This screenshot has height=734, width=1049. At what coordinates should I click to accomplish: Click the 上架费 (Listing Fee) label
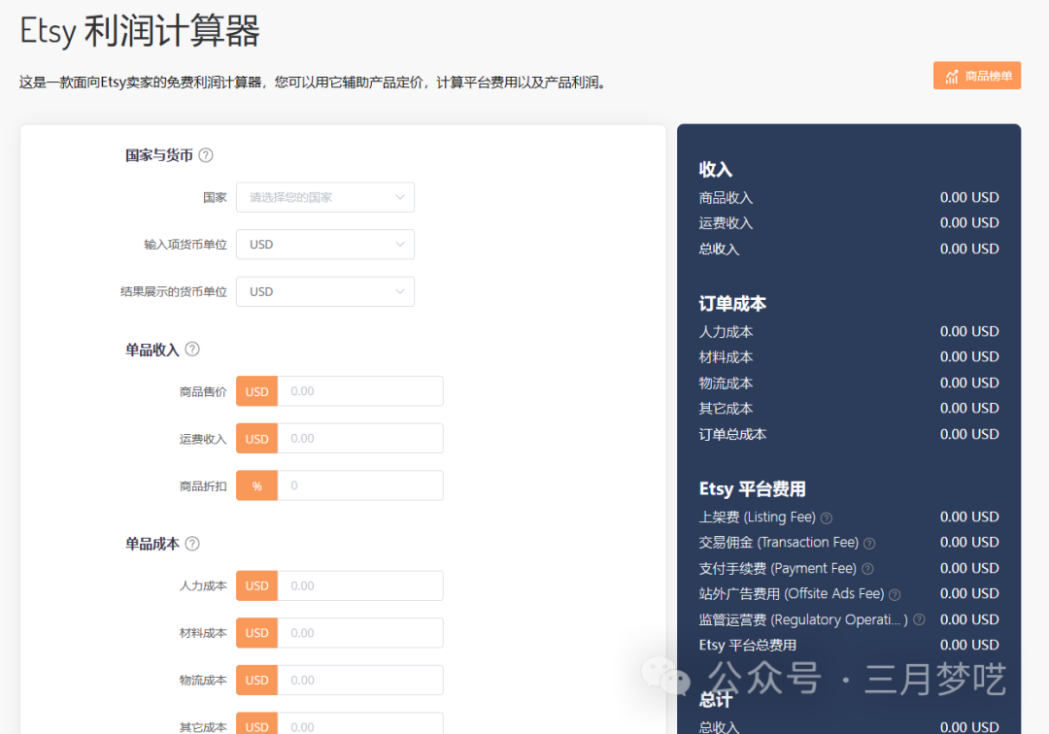coord(758,517)
